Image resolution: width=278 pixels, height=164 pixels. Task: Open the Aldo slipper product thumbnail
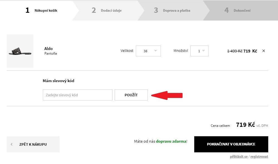click(20, 51)
